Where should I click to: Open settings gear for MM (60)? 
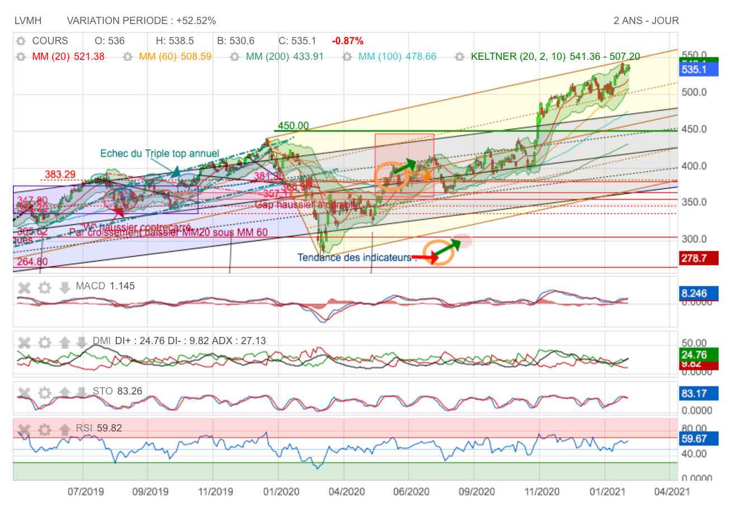click(x=128, y=57)
